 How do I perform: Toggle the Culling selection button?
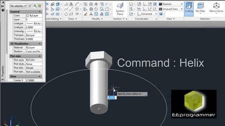[189, 9]
